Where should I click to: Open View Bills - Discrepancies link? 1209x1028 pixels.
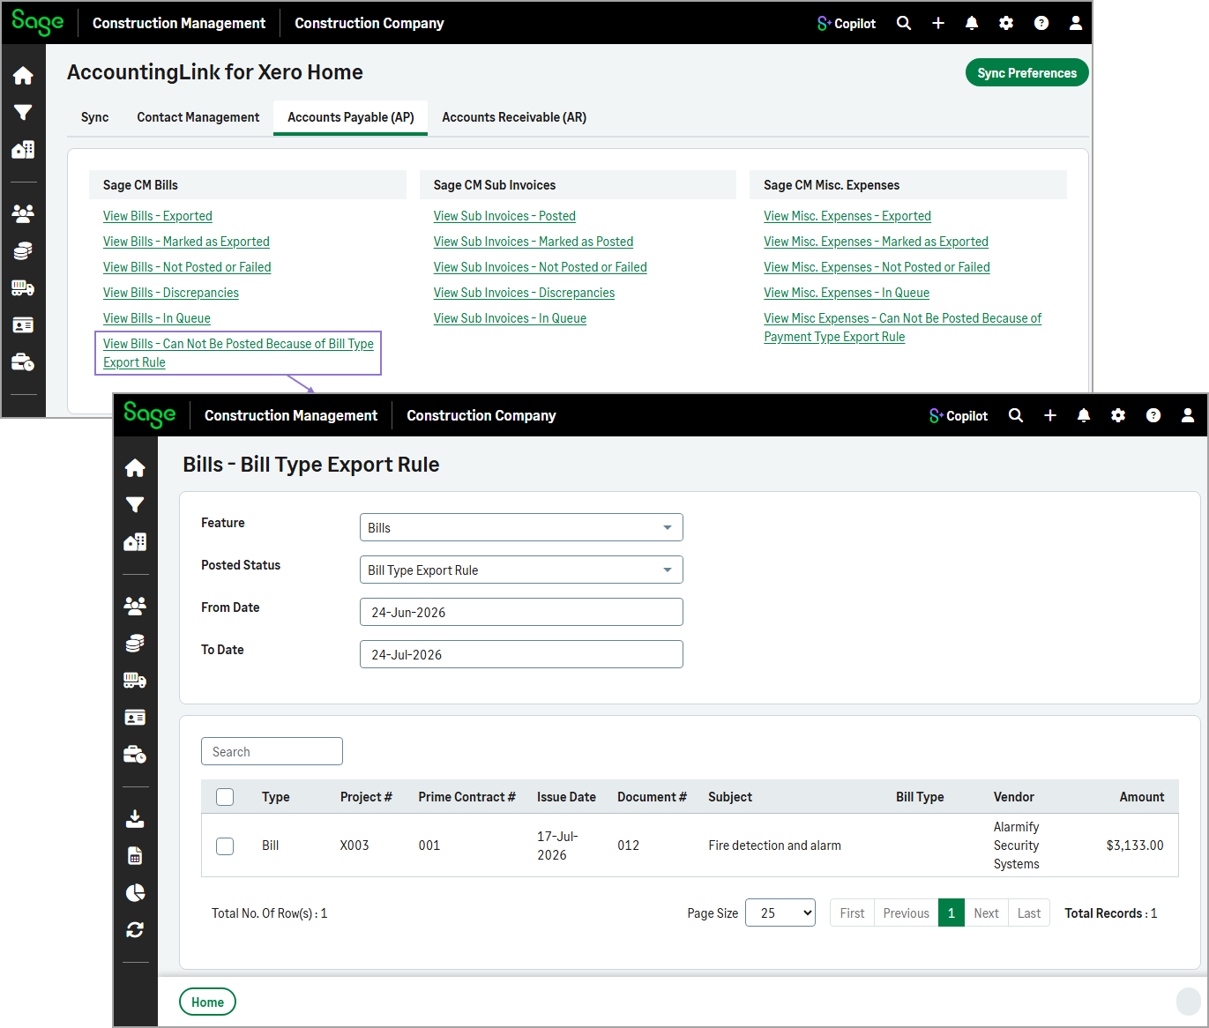171,293
